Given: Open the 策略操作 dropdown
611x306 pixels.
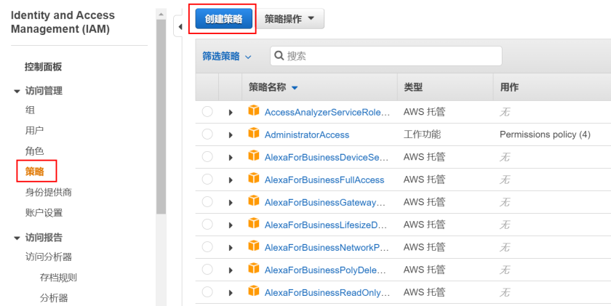Looking at the screenshot, I should coord(289,19).
